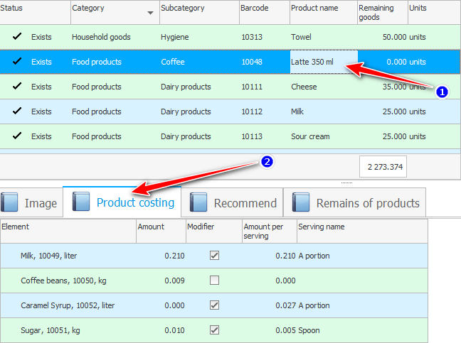This screenshot has width=461, height=343.
Task: Click the book icon on Recommend tab
Action: pos(198,202)
